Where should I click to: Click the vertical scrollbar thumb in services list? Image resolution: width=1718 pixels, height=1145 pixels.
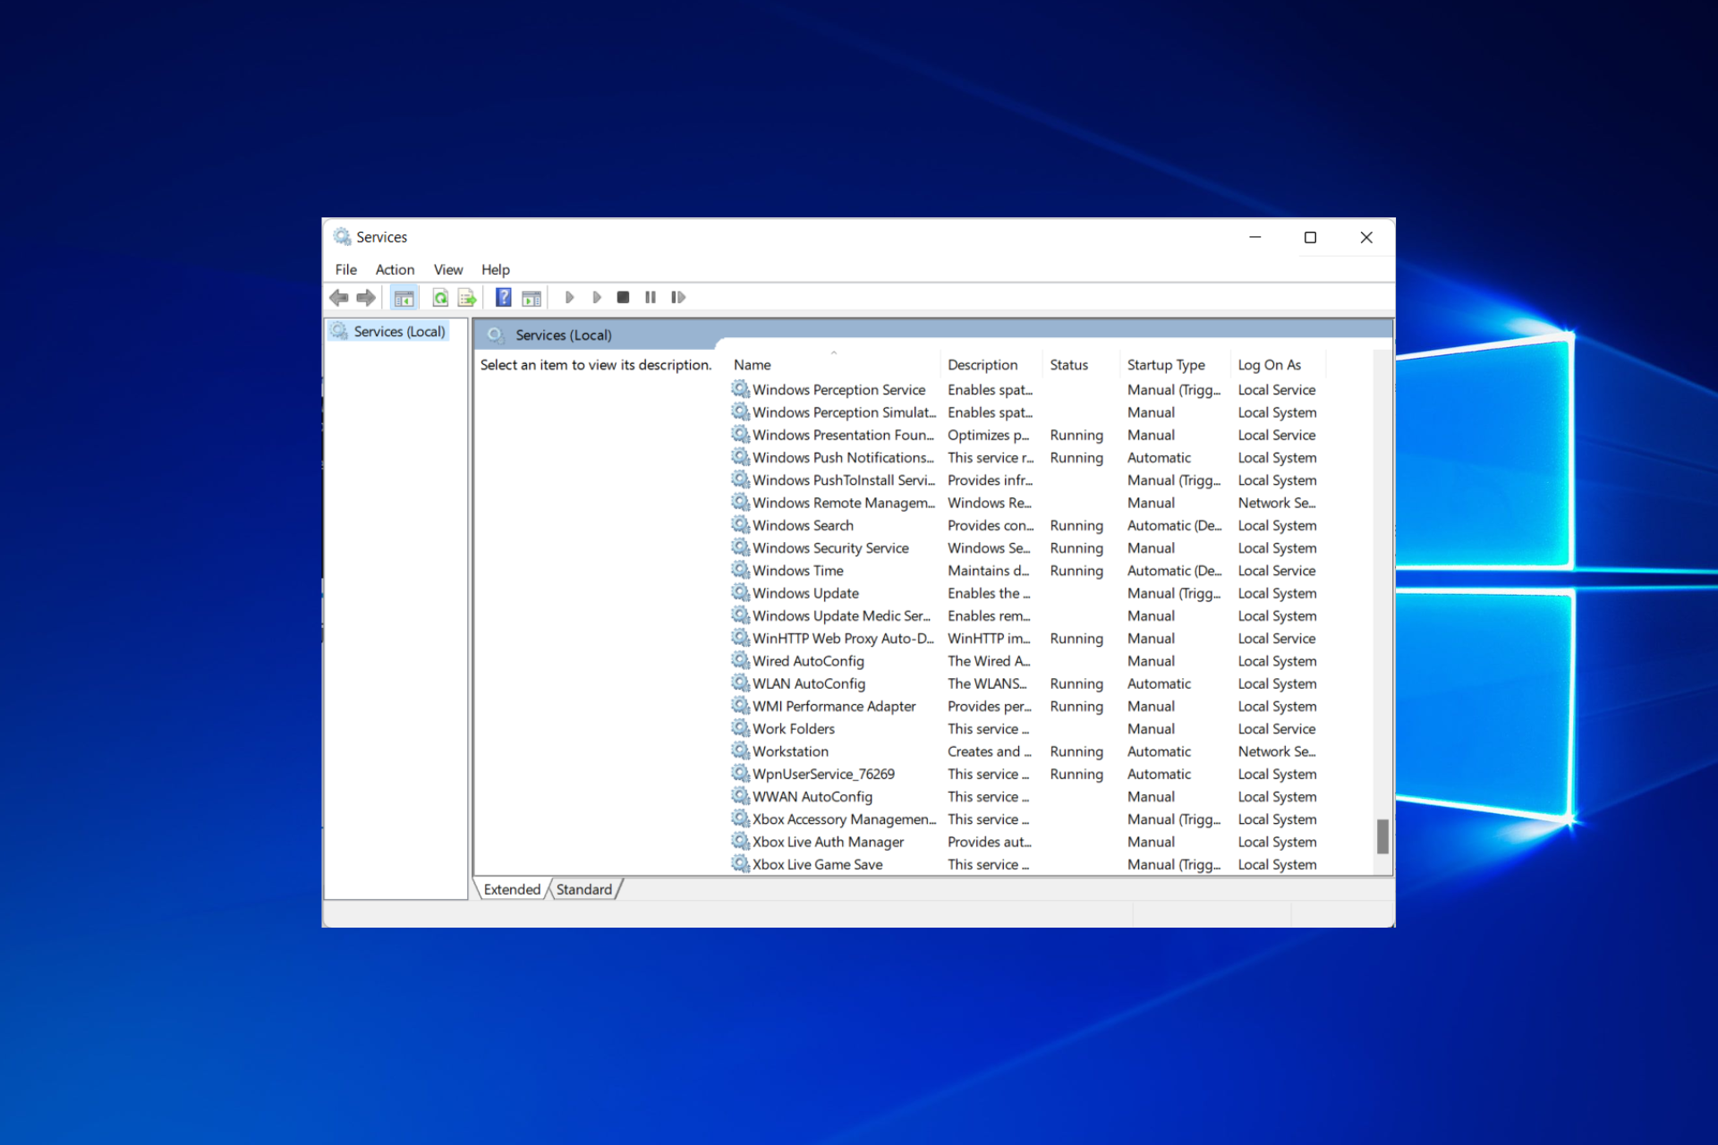tap(1382, 836)
